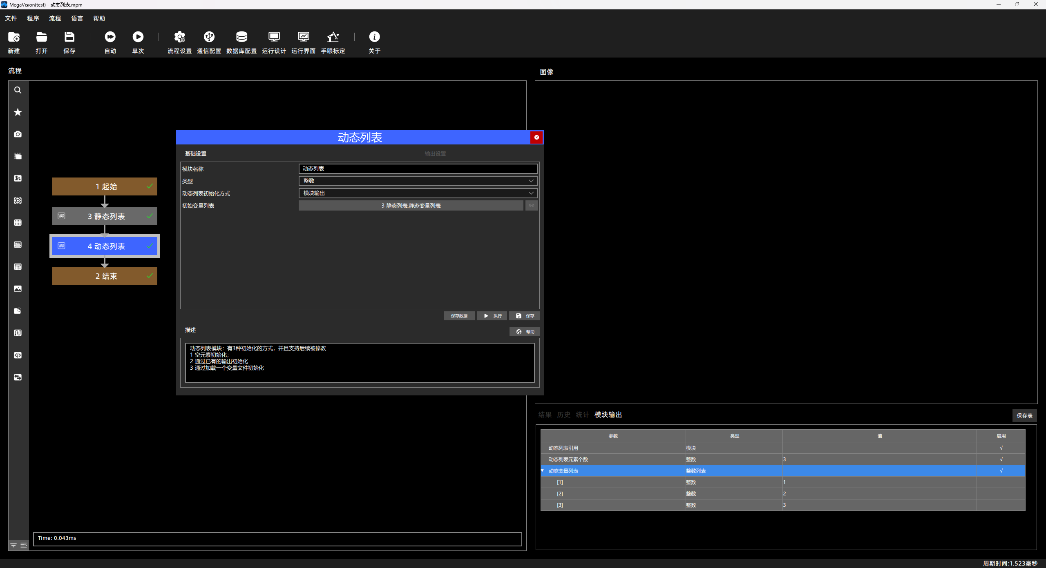
Task: Click the link icon beside 初始变量列表
Action: (532, 205)
